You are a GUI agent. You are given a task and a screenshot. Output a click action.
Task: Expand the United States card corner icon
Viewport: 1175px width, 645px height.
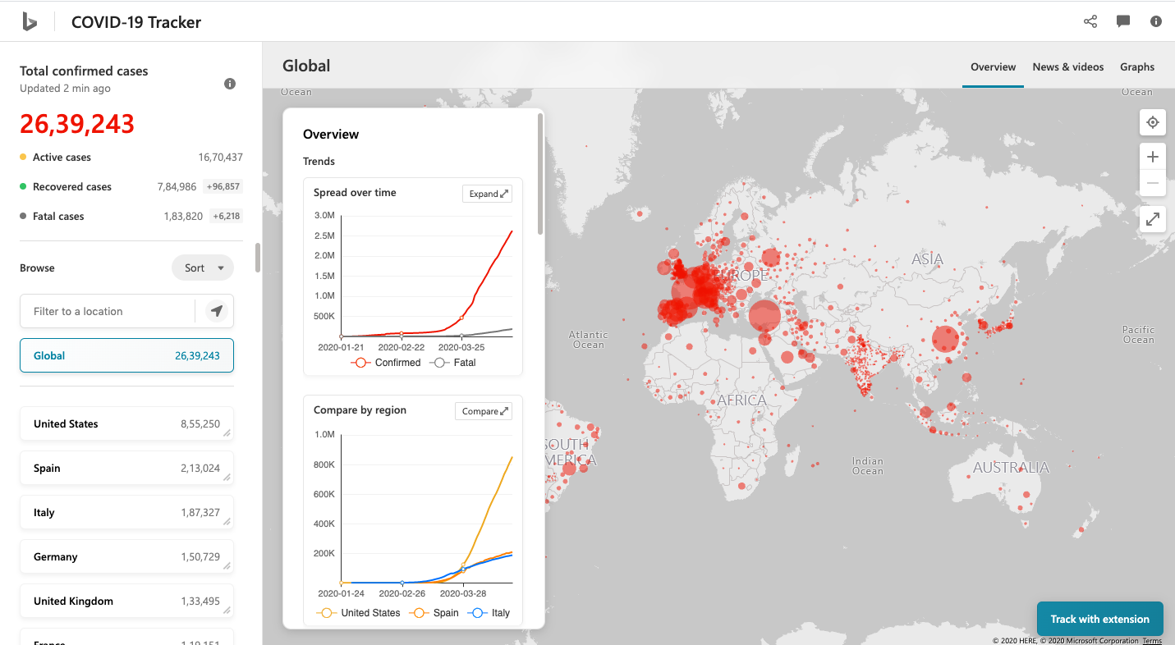227,433
